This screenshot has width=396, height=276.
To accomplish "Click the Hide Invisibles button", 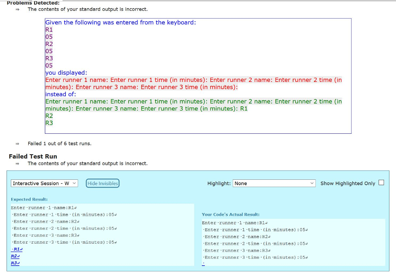I will point(102,183).
